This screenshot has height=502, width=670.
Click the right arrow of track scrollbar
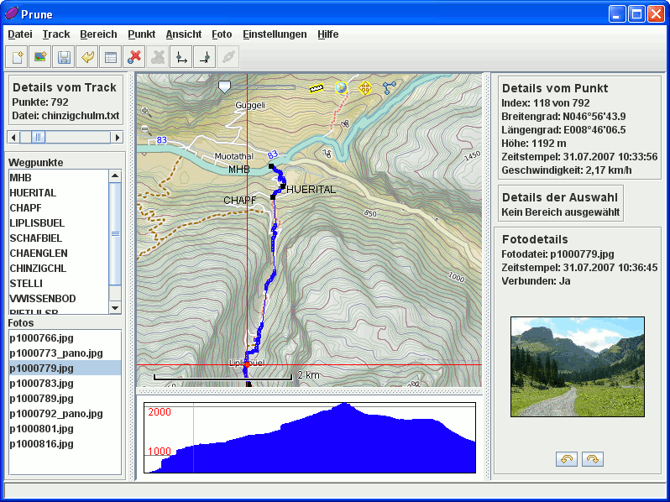[118, 137]
